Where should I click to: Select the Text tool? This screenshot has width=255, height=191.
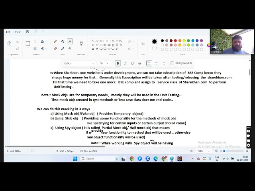tap(70, 41)
